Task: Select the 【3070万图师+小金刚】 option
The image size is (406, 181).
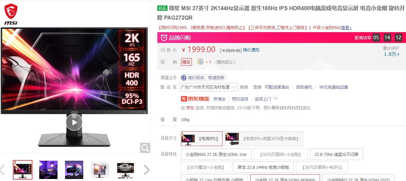Action: click(x=280, y=154)
